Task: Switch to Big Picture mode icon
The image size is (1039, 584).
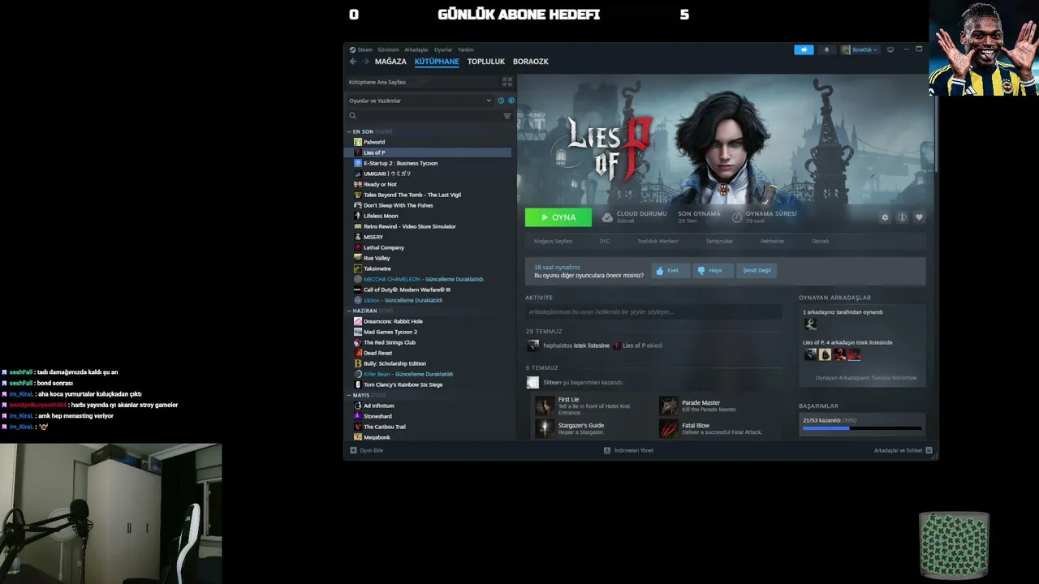Action: point(890,49)
